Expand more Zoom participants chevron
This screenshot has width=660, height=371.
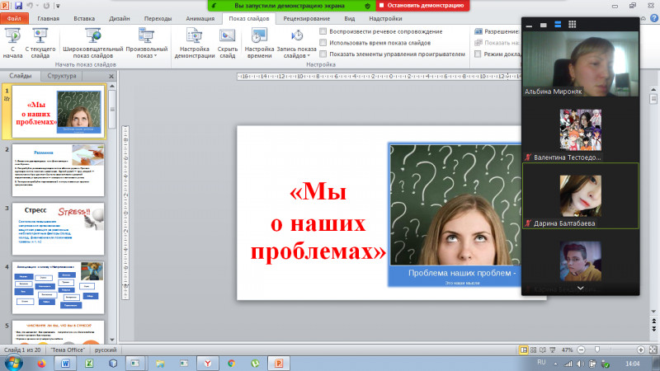[581, 289]
